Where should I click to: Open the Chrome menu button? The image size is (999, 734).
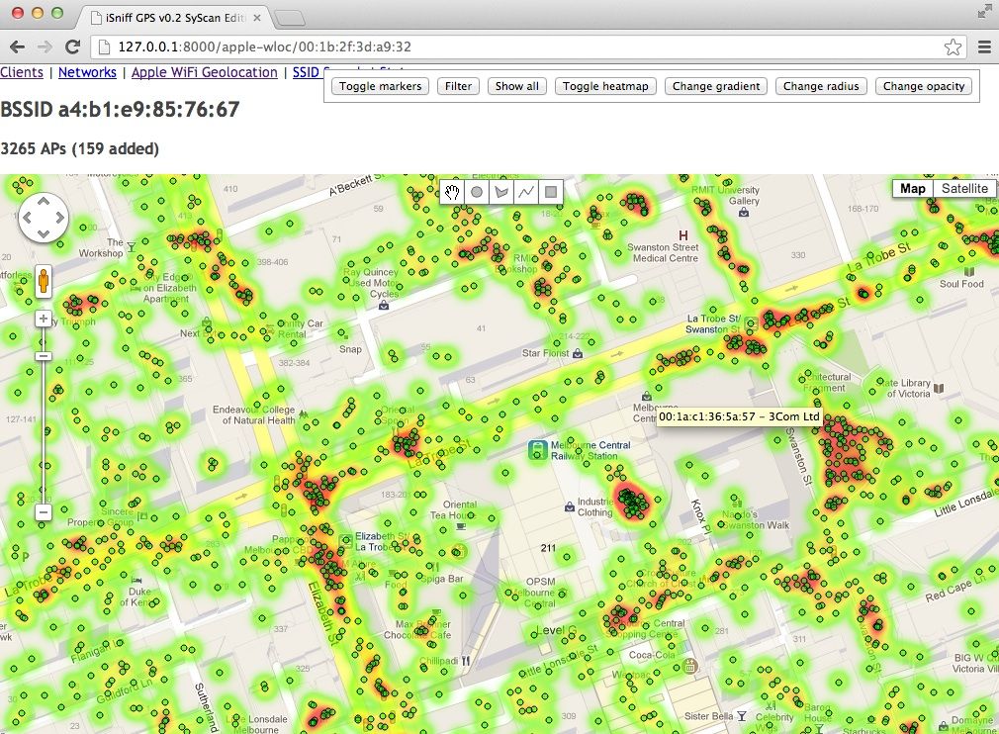pos(984,46)
